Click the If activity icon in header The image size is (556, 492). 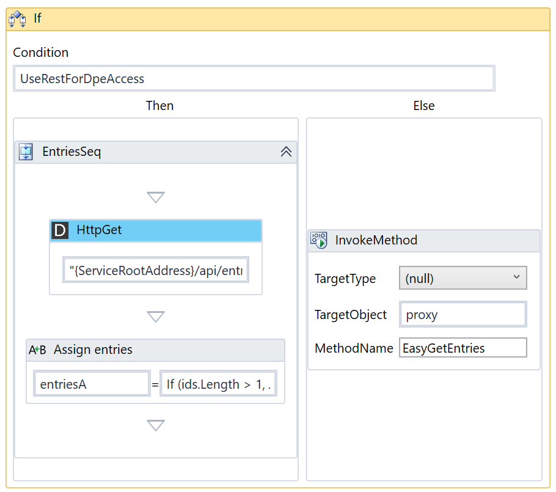pyautogui.click(x=17, y=18)
